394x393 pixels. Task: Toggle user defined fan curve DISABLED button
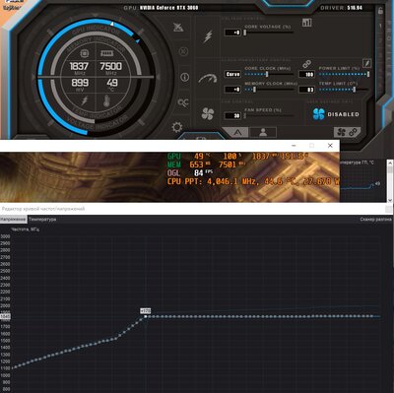coord(336,114)
